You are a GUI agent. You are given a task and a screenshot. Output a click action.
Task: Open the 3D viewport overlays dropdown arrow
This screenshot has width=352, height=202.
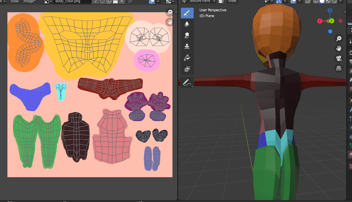(x=299, y=1)
